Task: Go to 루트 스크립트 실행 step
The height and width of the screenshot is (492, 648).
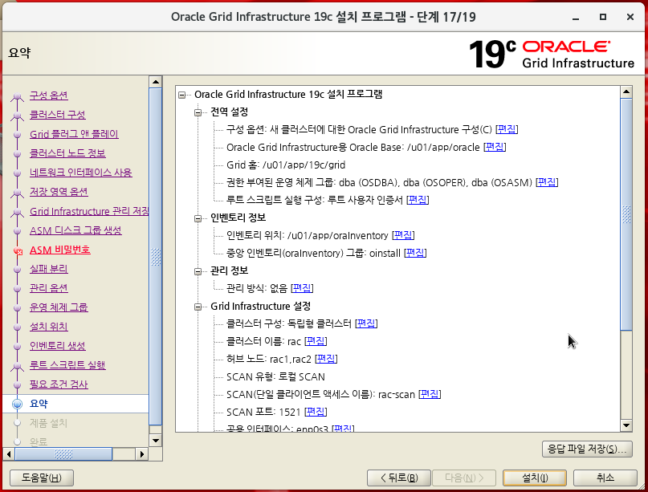Action: pyautogui.click(x=67, y=365)
